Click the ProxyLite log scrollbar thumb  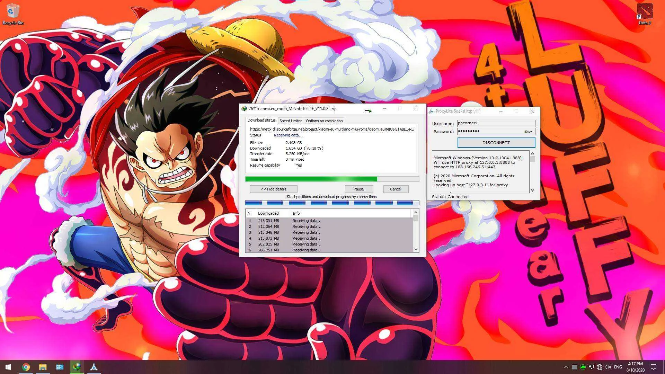pos(532,159)
